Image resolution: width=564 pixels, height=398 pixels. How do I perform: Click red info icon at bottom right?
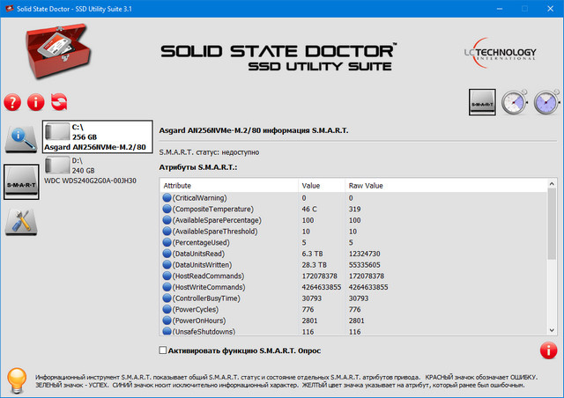pyautogui.click(x=548, y=350)
